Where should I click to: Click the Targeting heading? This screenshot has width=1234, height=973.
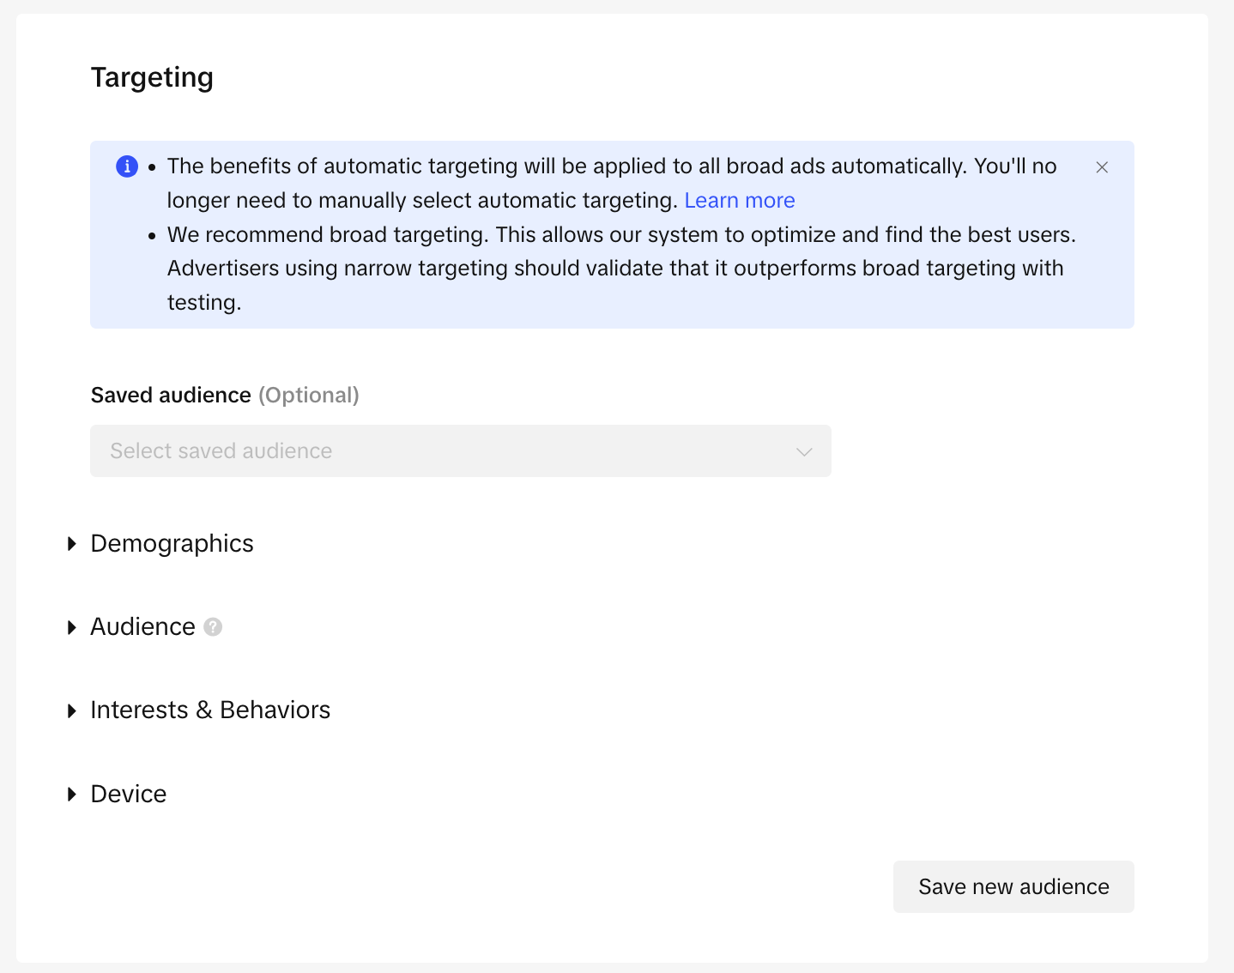point(152,77)
